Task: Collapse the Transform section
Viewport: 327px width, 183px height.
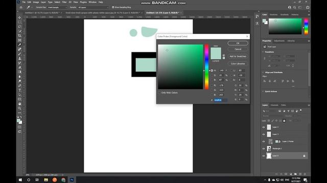Action: pos(263,52)
